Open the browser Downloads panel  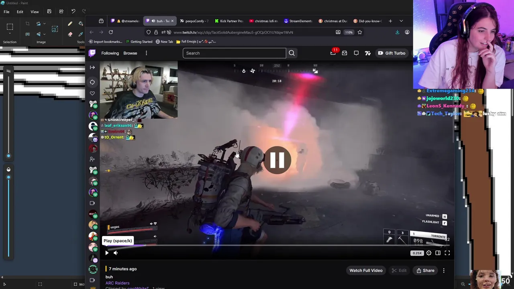point(397,32)
